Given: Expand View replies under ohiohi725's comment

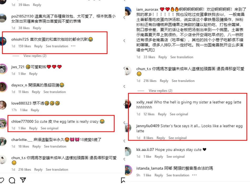Looking at the screenshot, I should click(35, 56).
